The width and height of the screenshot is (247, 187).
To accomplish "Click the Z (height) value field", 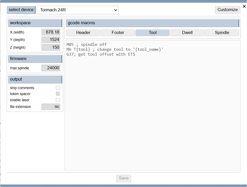I will [51, 47].
